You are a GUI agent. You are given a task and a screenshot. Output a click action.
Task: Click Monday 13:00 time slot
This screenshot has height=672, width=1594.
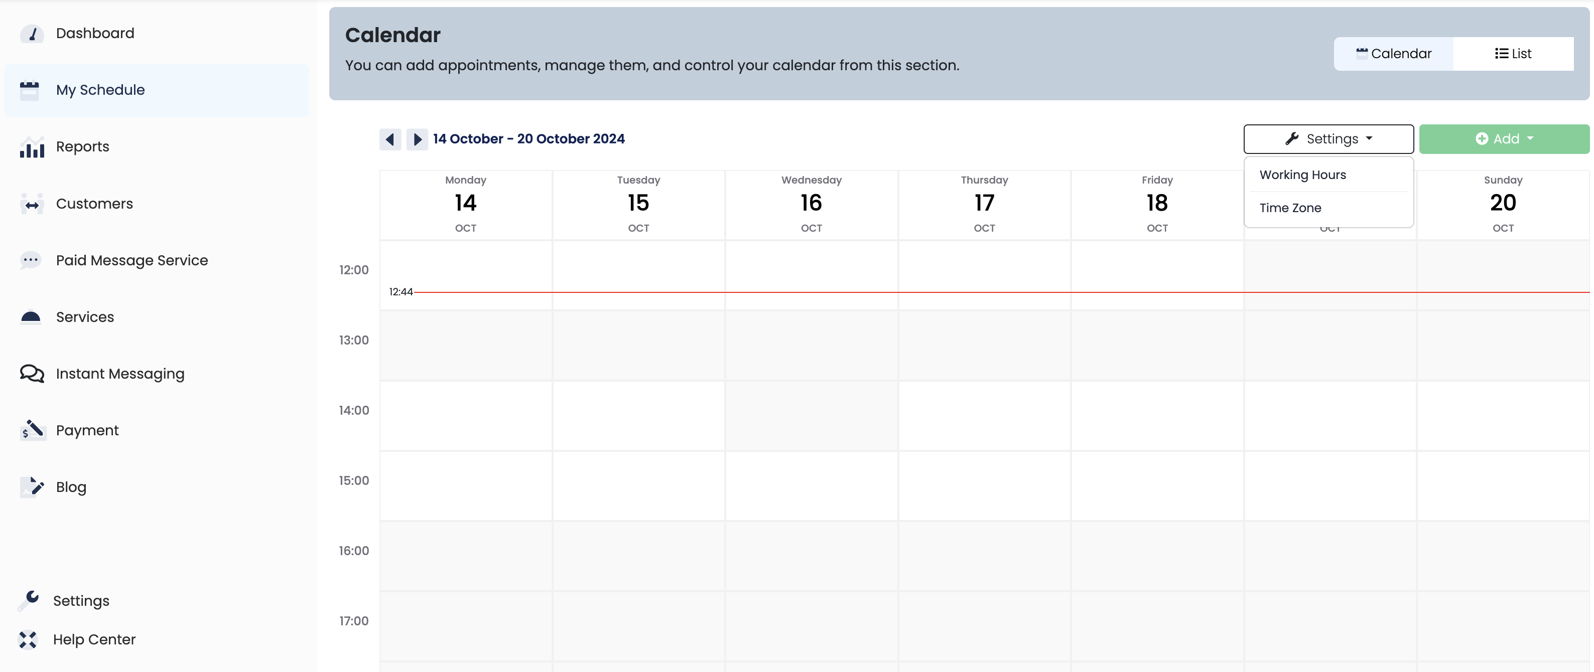click(x=465, y=346)
